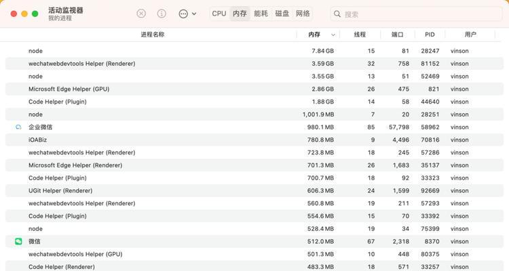Sort by PID column header

(430, 35)
